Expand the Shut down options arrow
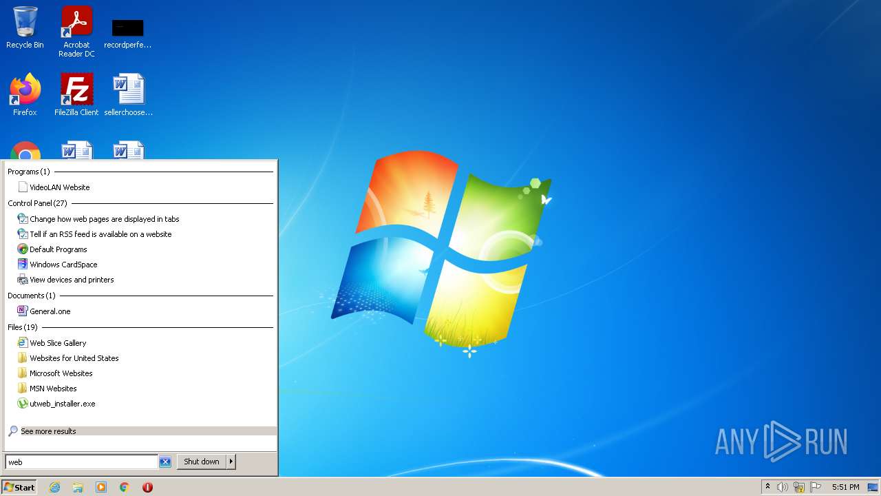881x496 pixels. coord(231,462)
